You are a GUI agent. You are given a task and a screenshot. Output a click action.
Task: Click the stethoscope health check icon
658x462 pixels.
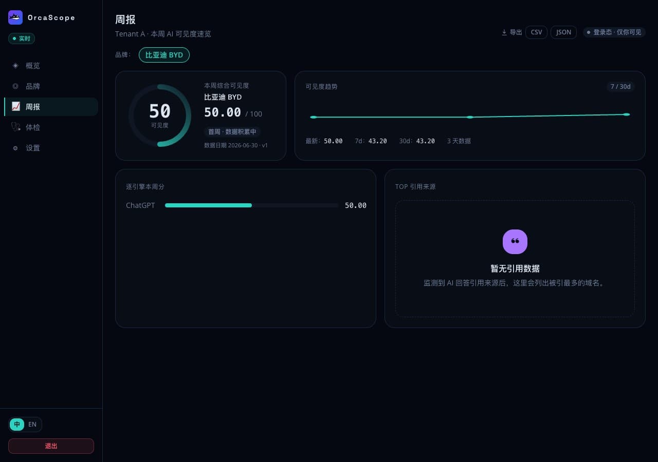[x=15, y=127]
